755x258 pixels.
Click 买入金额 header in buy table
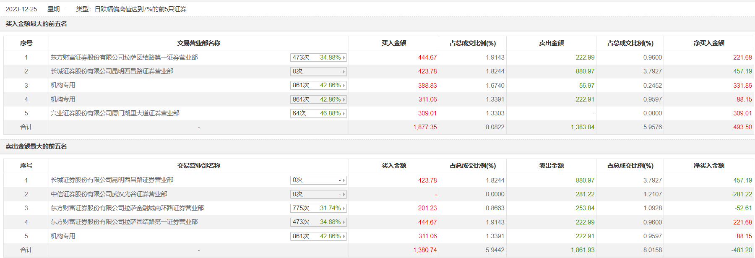click(394, 43)
